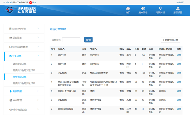Click 棉花 product name cell
Screen dimensions: 190x115
[x=129, y=73]
